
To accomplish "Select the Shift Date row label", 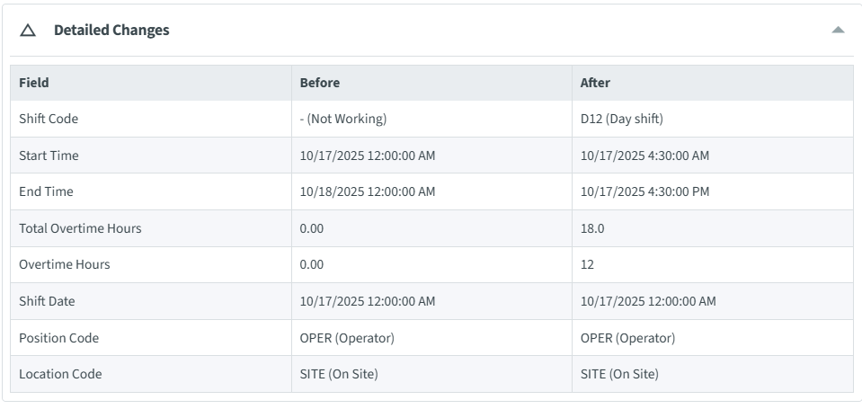I will click(47, 301).
